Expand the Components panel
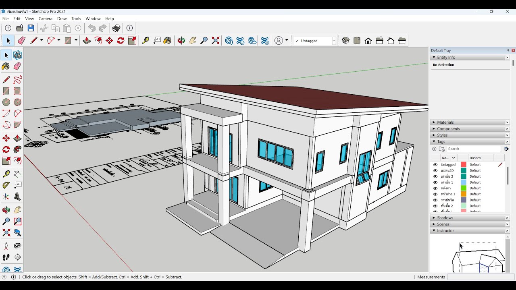Image resolution: width=516 pixels, height=290 pixels. point(434,129)
